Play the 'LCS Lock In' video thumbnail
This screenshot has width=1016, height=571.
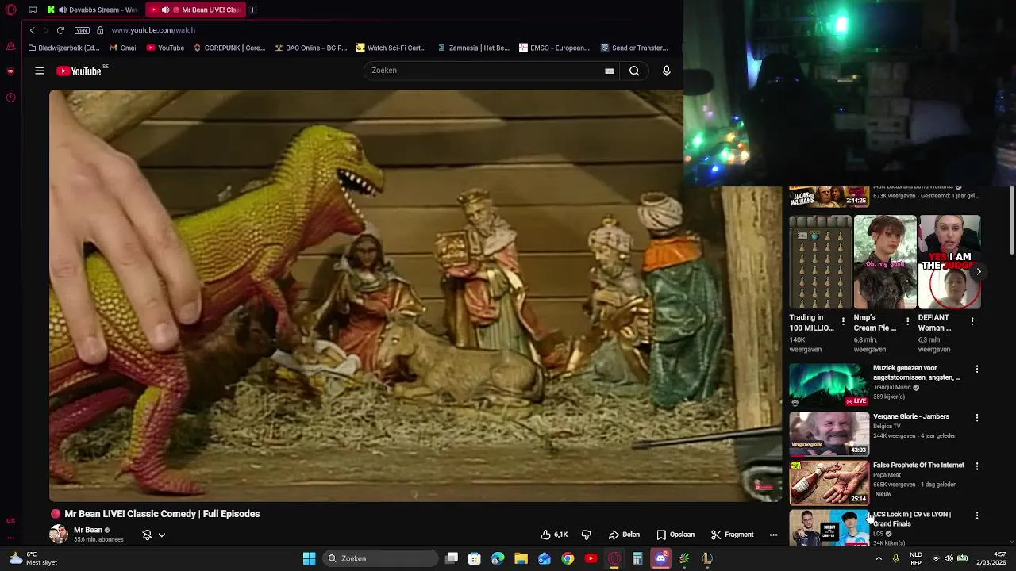[x=829, y=527]
